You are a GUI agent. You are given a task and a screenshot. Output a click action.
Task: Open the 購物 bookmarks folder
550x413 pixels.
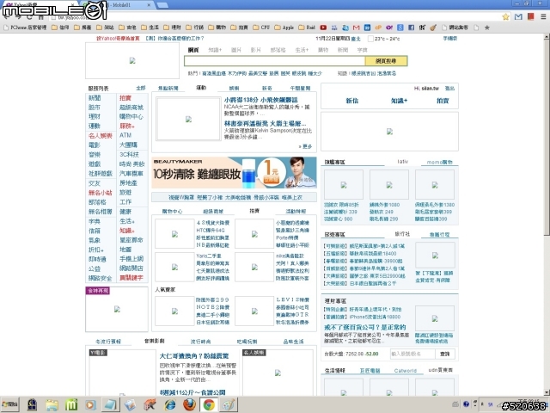pos(217,28)
